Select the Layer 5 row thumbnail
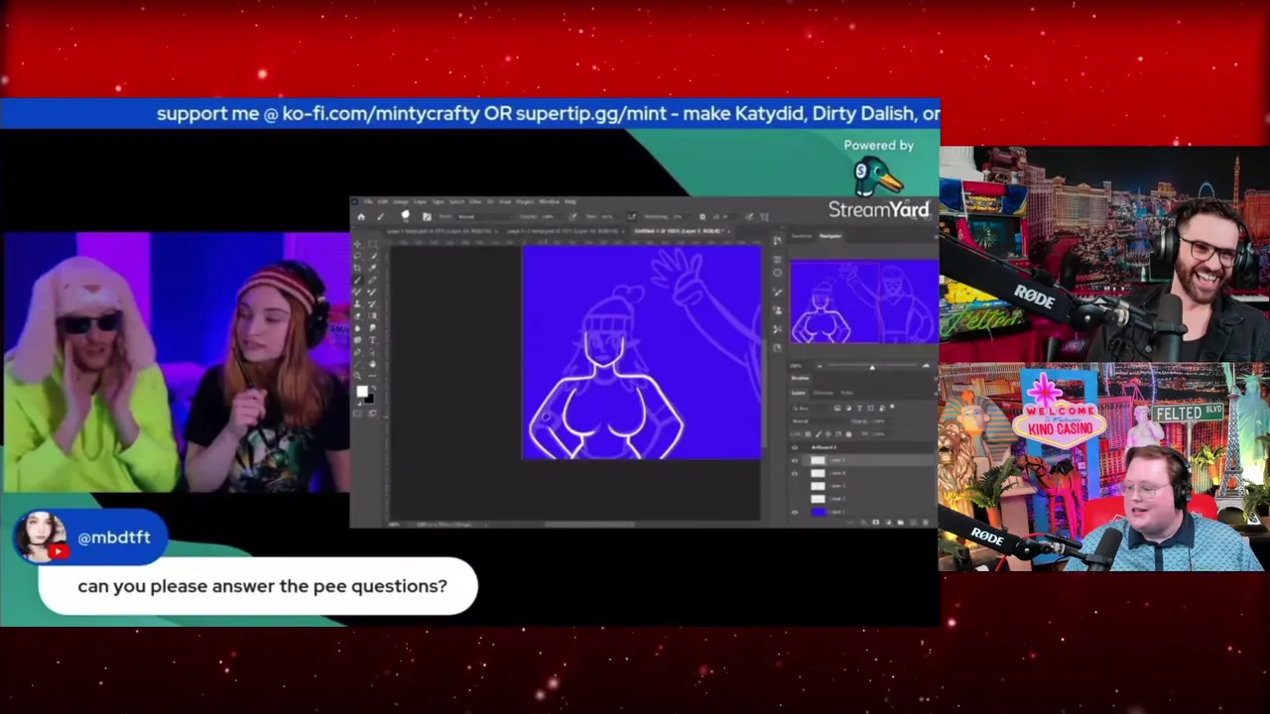This screenshot has height=714, width=1270. pos(818,460)
